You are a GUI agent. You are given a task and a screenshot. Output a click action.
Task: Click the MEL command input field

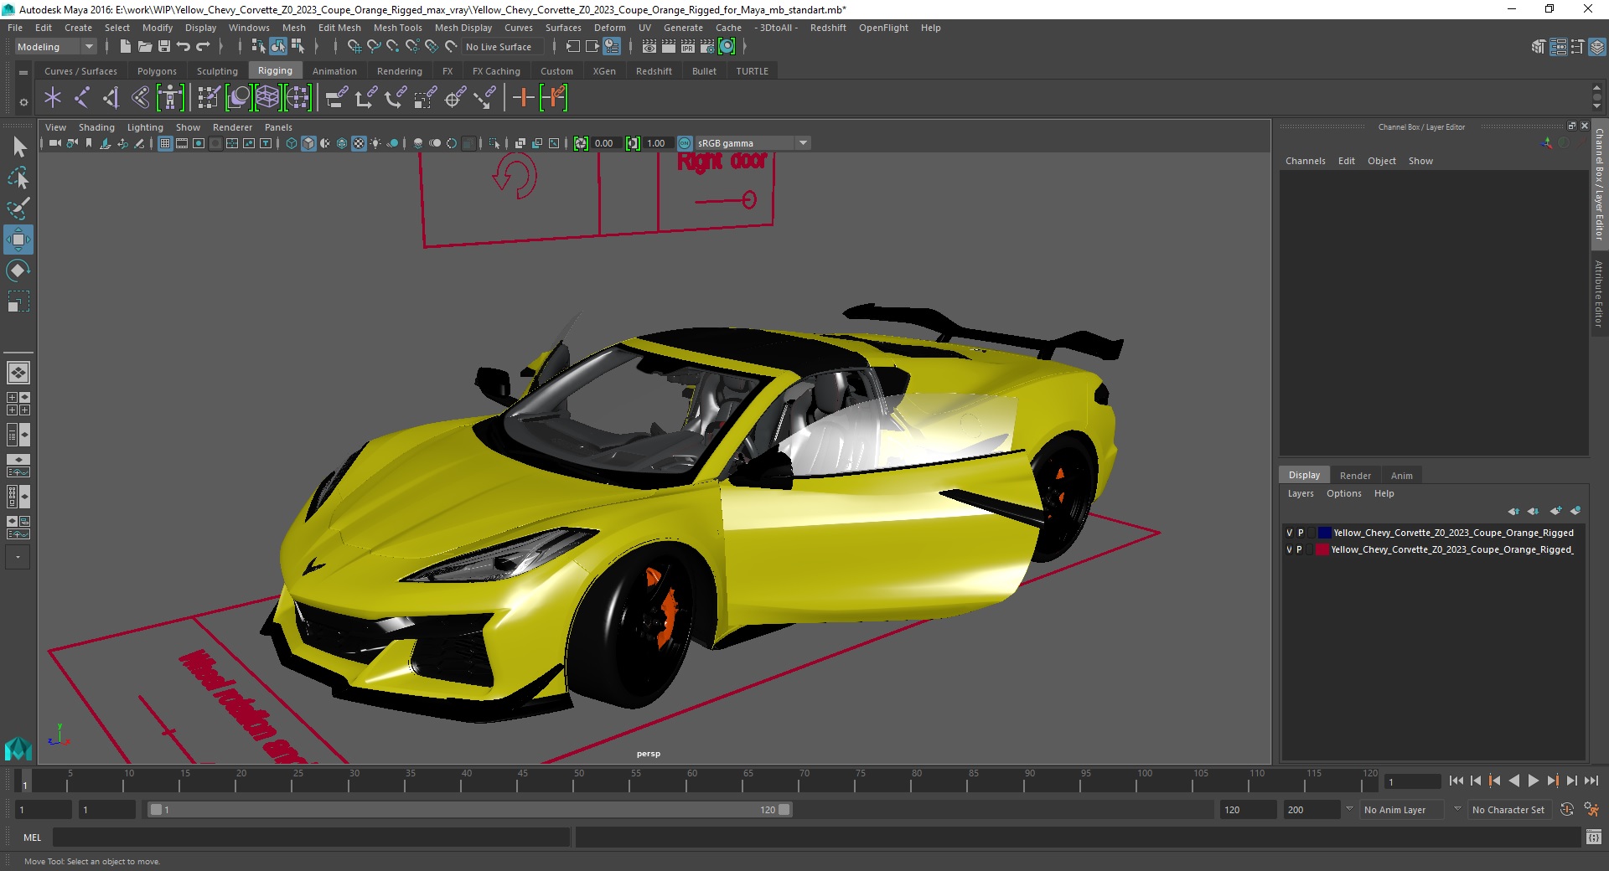tap(311, 837)
